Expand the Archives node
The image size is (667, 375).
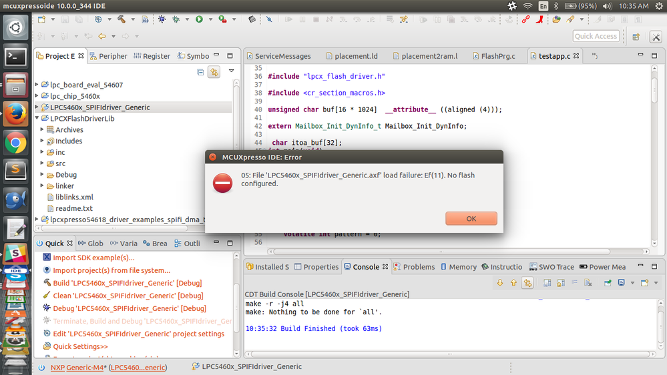click(x=42, y=129)
